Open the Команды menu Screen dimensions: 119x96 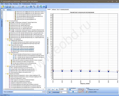tap(16, 4)
